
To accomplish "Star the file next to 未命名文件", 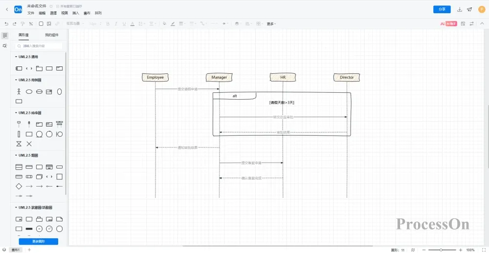I will tap(51, 6).
